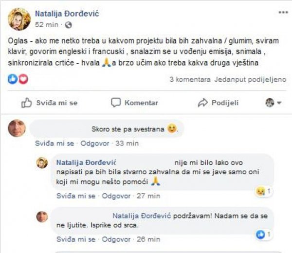The width and height of the screenshot is (292, 253).
Task: Click the globe public privacy icon
Action: (x=68, y=25)
